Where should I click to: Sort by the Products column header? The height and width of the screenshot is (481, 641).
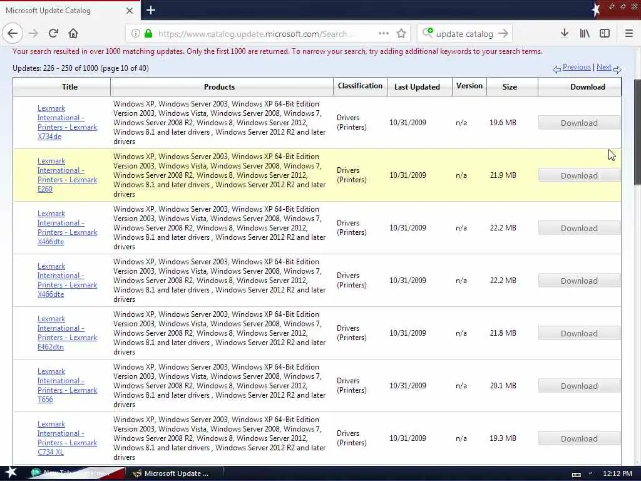point(220,86)
